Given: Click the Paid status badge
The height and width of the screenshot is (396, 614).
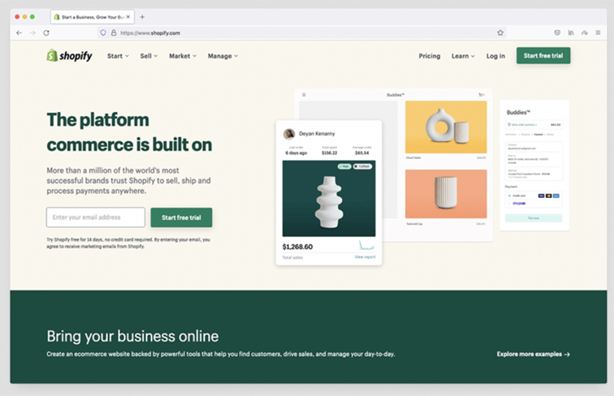Looking at the screenshot, I should coord(344,166).
